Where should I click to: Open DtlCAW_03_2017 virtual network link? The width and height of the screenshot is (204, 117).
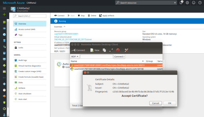(73, 39)
